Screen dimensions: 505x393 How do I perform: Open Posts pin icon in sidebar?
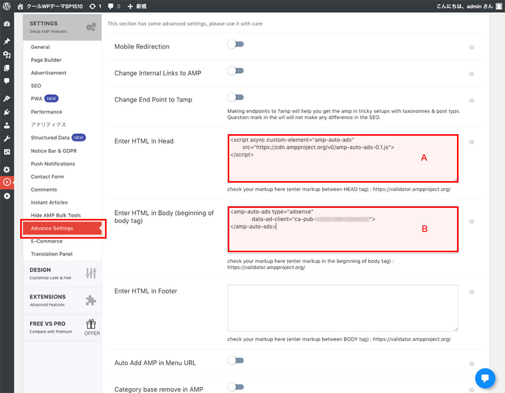(x=7, y=41)
